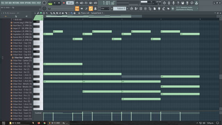Open the Mixer view
Image resolution: width=222 pixels, height=125 pixels.
coord(145,8)
